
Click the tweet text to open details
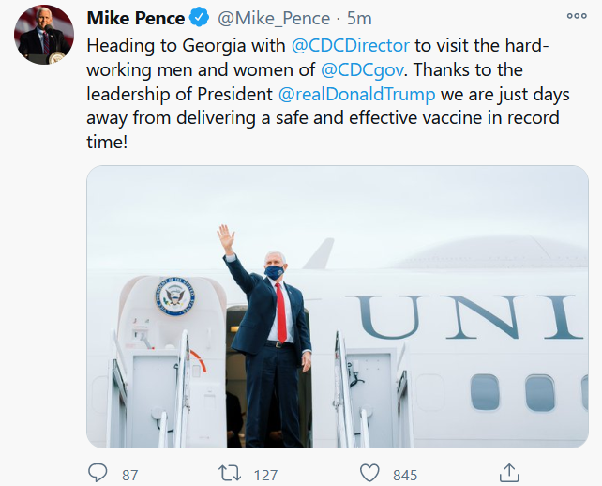point(328,94)
